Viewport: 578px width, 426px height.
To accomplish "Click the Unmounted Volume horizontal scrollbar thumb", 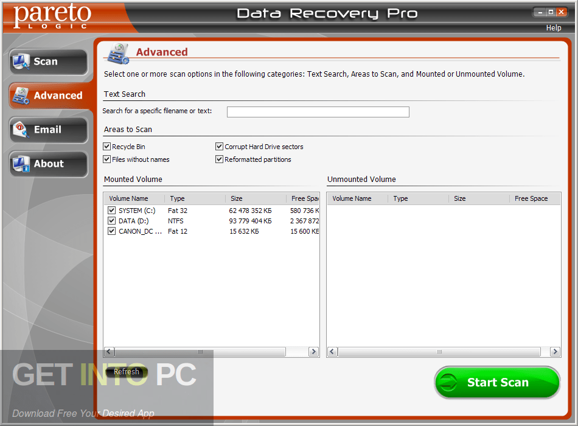I will tap(439, 352).
